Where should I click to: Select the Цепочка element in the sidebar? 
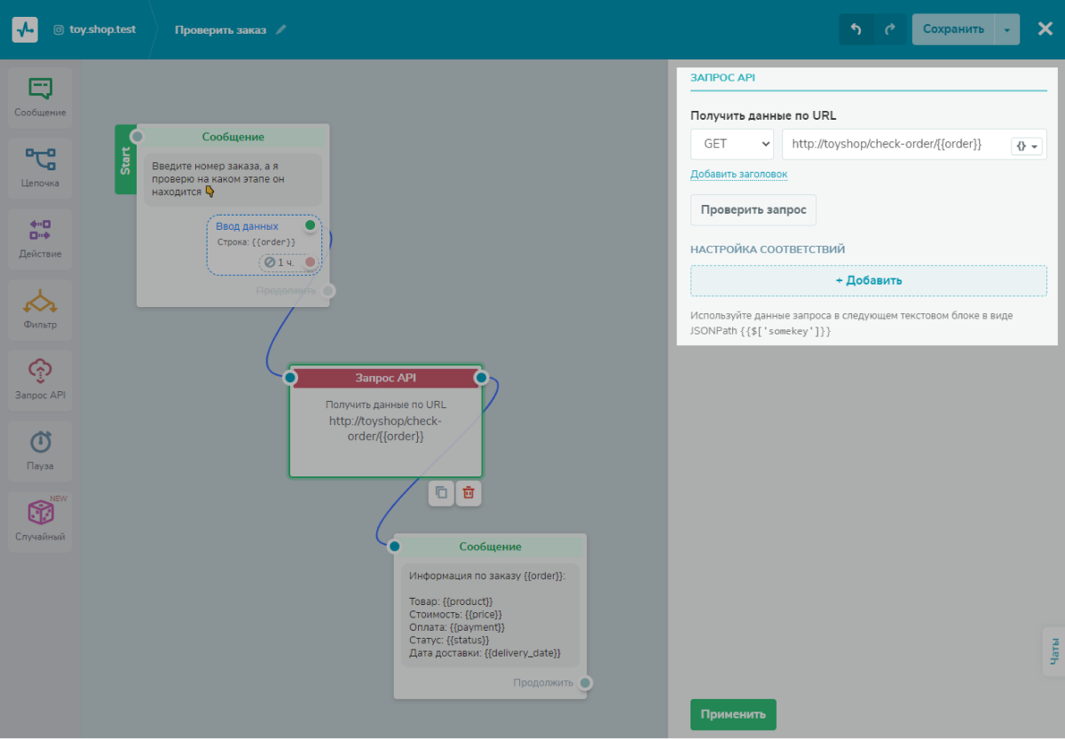tap(40, 168)
